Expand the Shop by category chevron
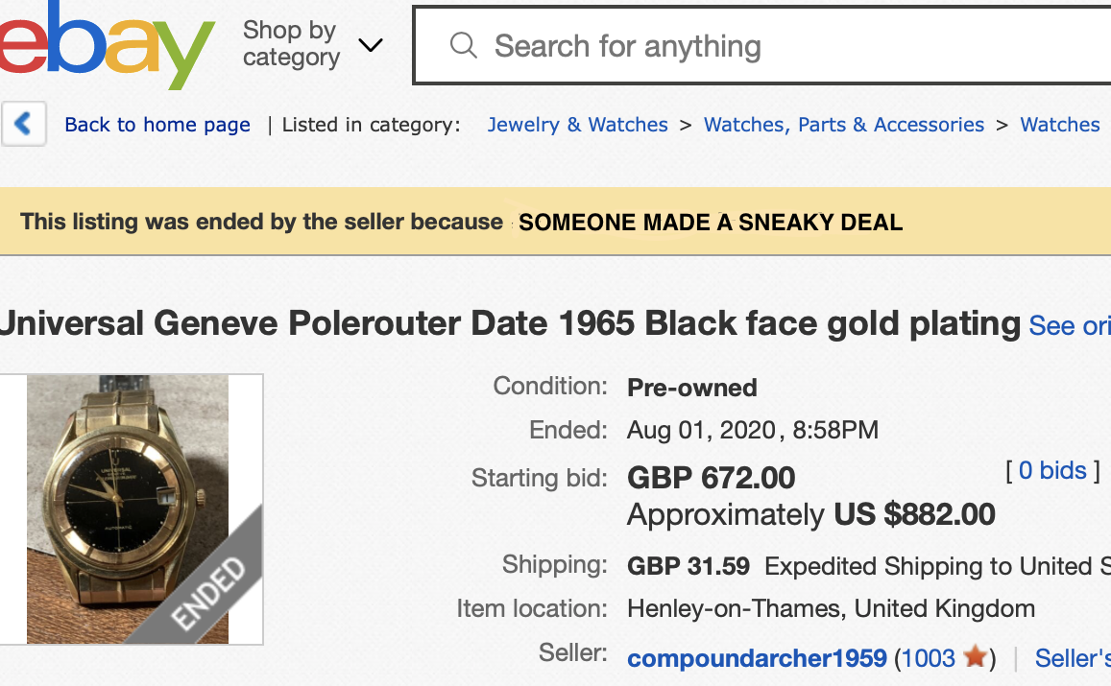 tap(370, 45)
